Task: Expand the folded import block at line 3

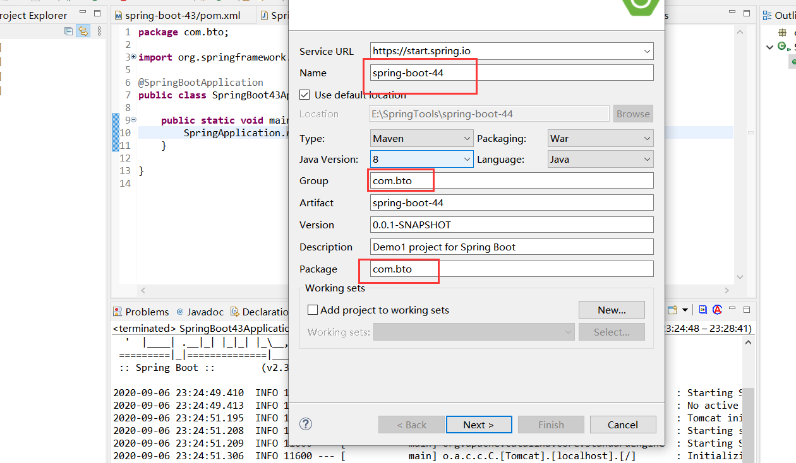Action: (133, 57)
